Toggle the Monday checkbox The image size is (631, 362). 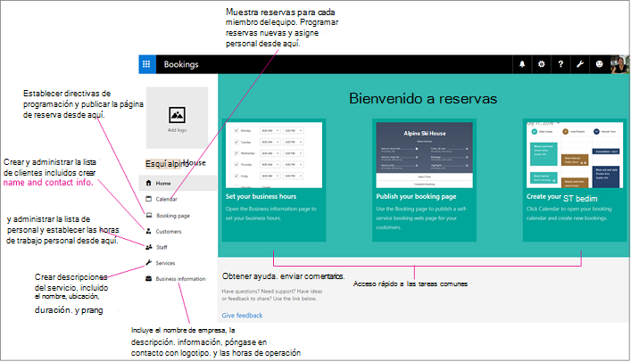235,130
